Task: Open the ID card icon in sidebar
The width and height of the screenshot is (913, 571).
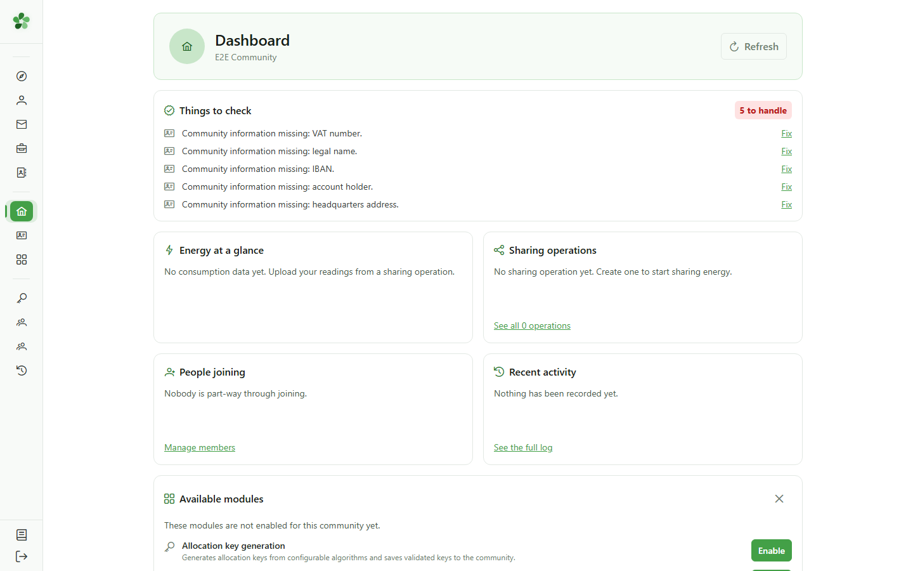Action: (x=22, y=235)
